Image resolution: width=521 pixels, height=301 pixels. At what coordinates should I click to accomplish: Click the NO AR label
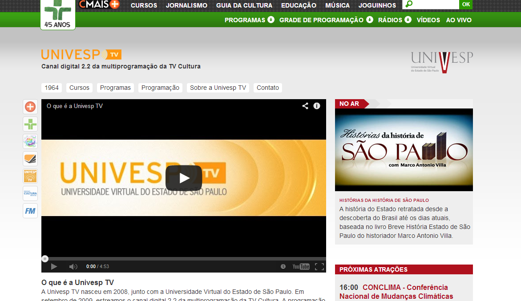tap(349, 104)
